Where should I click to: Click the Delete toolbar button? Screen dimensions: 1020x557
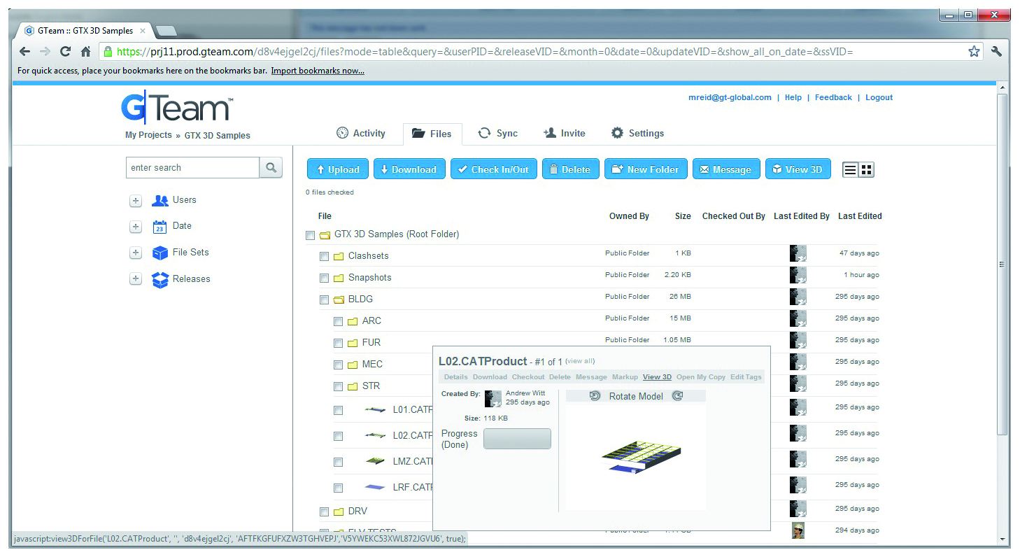click(570, 169)
